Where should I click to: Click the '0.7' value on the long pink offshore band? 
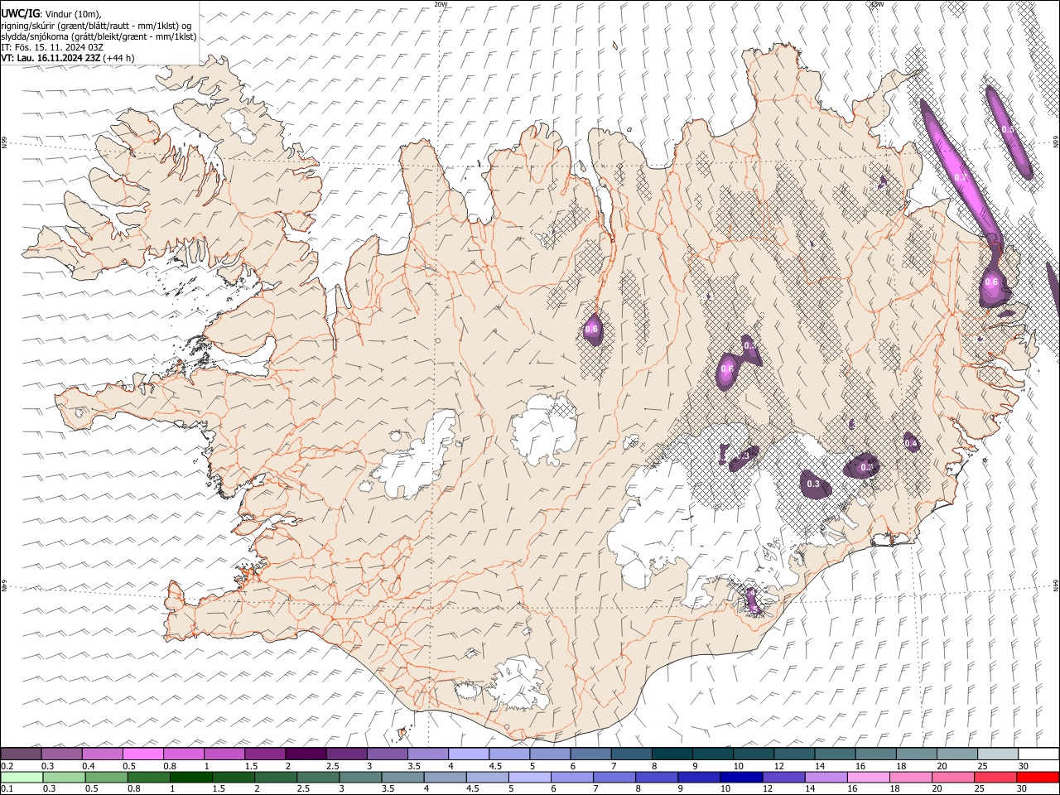[x=961, y=177]
